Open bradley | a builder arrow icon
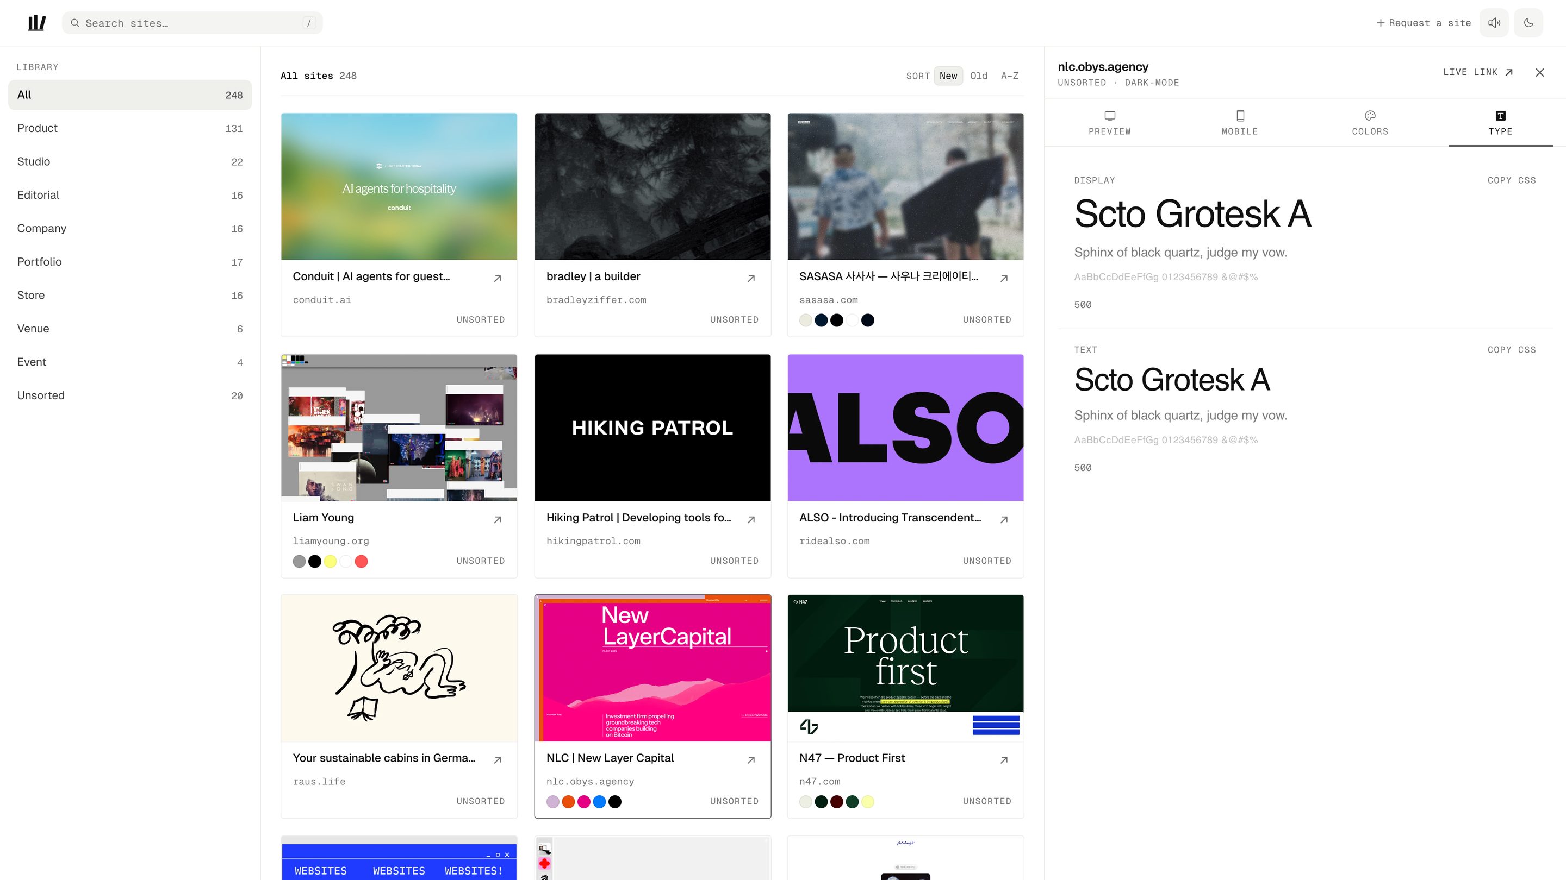 [x=751, y=278]
